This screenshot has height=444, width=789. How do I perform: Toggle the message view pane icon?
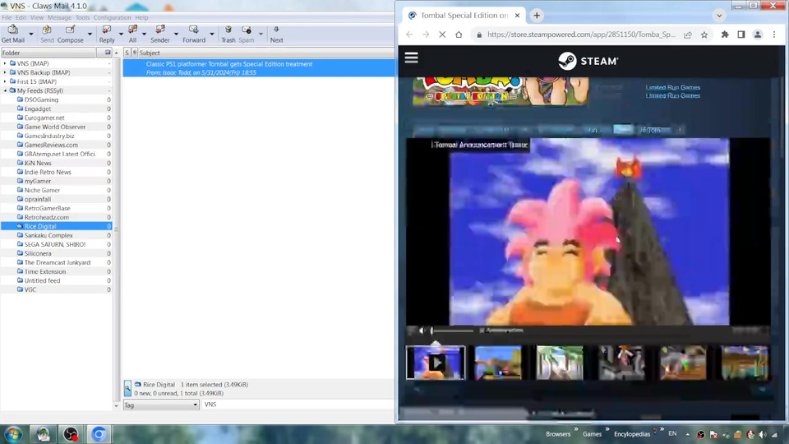coord(127,388)
